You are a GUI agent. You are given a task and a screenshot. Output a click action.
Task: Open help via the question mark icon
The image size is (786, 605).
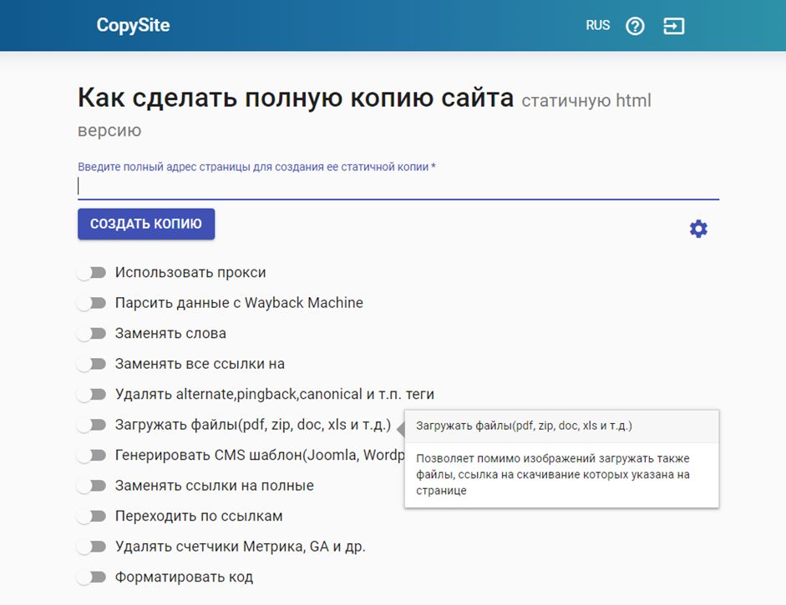(x=635, y=25)
